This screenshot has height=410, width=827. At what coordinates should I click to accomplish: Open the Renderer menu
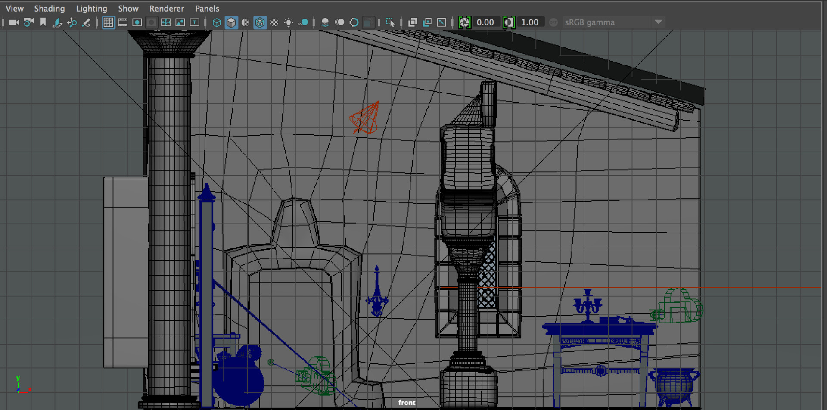click(x=166, y=9)
